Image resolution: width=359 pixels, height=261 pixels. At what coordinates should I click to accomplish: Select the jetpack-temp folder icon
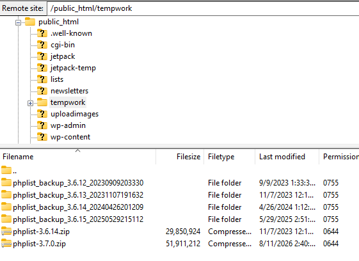[x=42, y=68]
